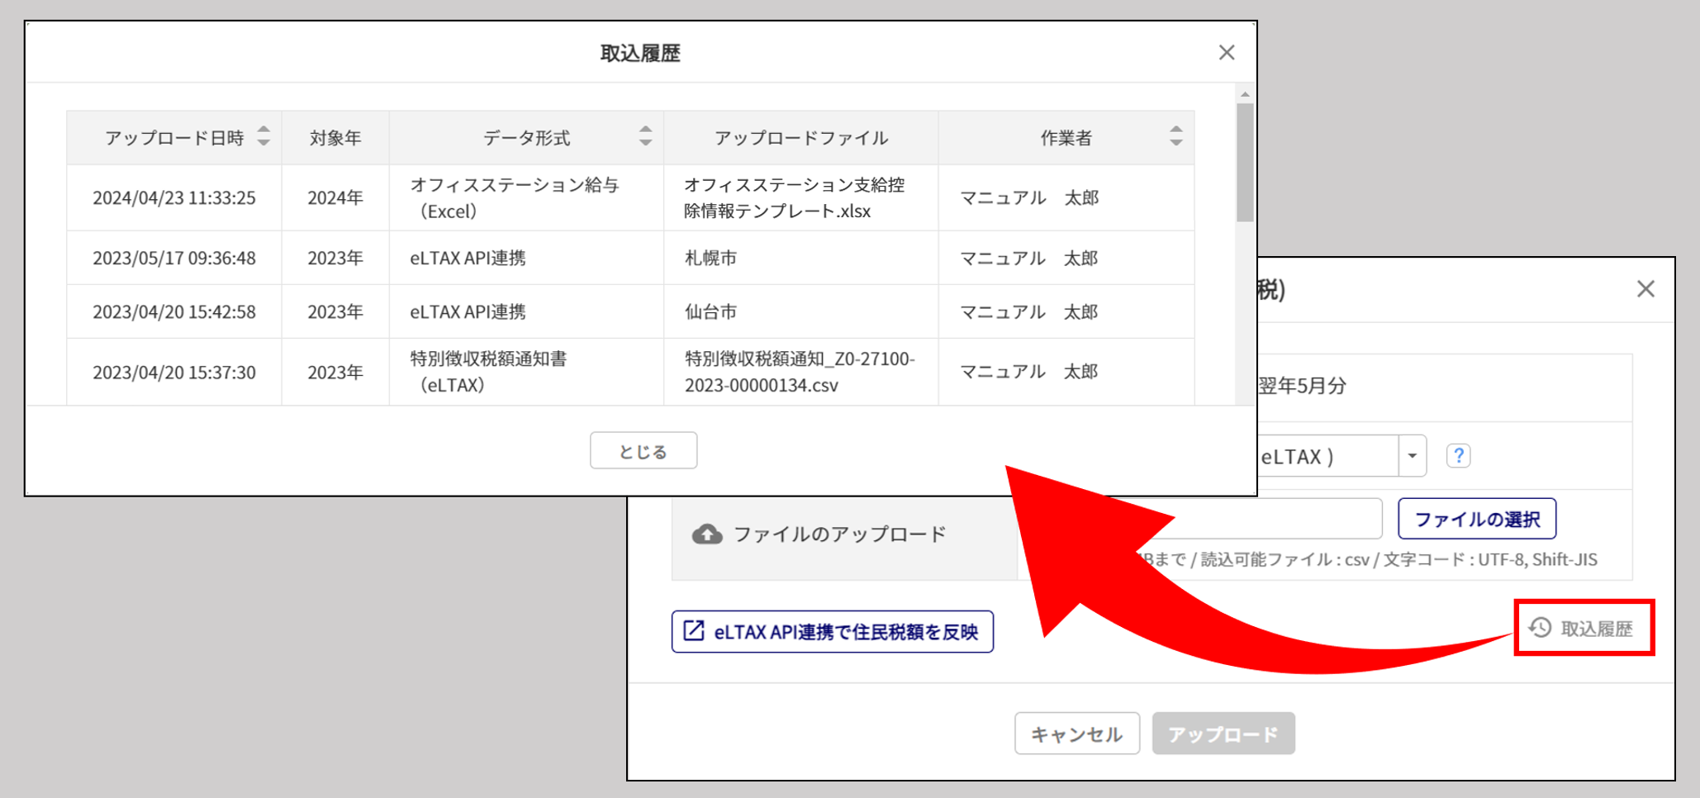This screenshot has height=798, width=1700.
Task: Expand the eLTAX data format dropdown arrow
Action: pyautogui.click(x=1413, y=456)
